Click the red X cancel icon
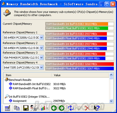This screenshot has width=117, height=113. pyautogui.click(x=87, y=108)
